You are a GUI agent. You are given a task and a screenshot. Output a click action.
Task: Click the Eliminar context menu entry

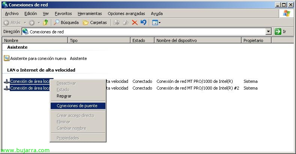tap(78, 122)
